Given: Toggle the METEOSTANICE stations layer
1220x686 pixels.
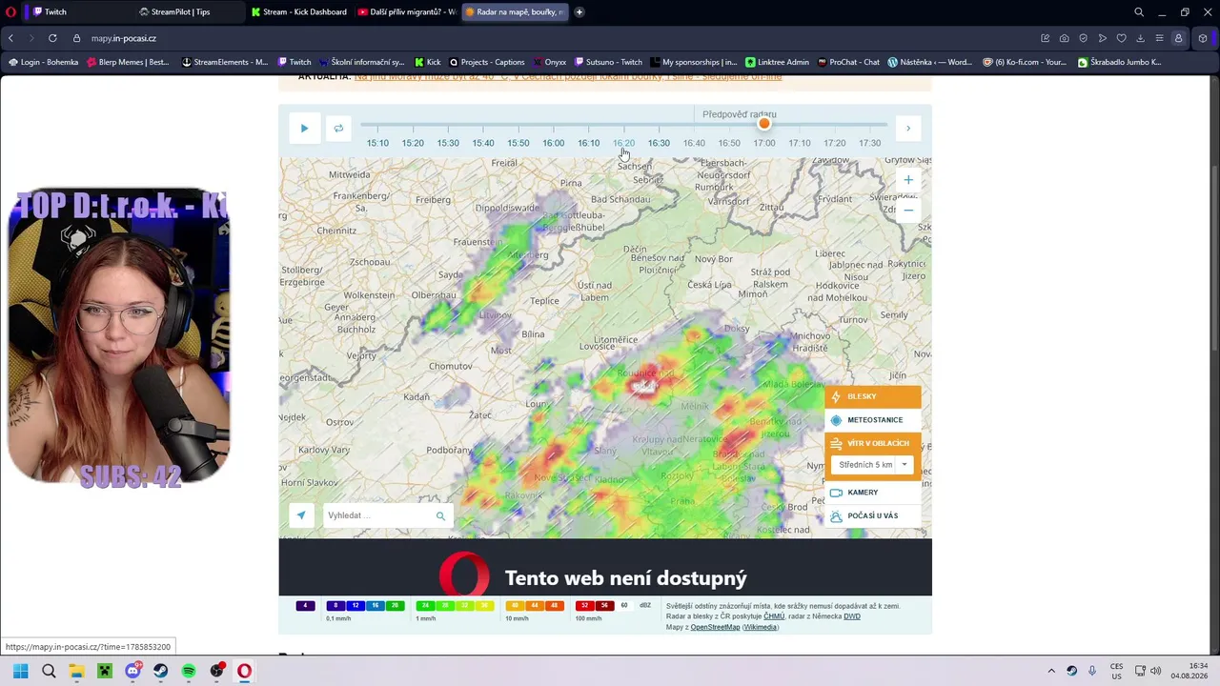Looking at the screenshot, I should click(x=873, y=420).
